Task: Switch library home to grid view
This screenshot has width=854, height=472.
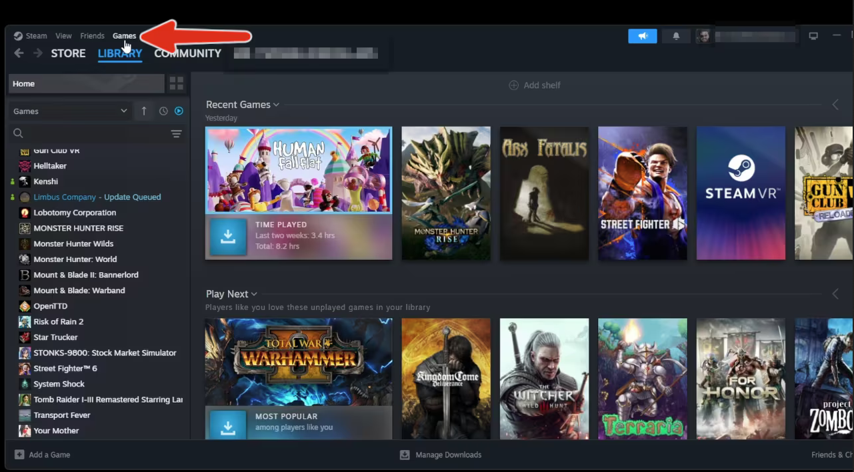Action: 176,83
